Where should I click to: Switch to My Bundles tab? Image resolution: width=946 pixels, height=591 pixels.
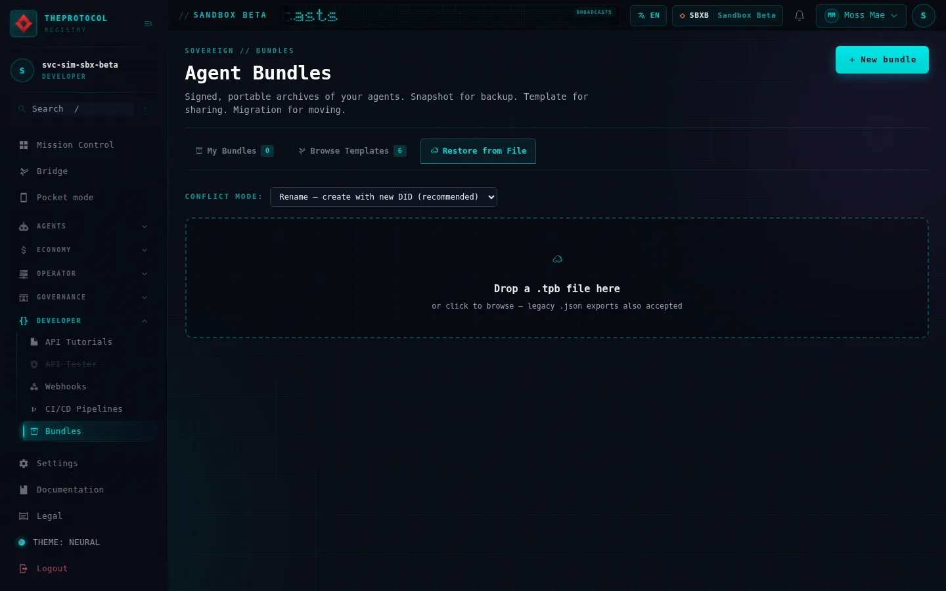(235, 151)
